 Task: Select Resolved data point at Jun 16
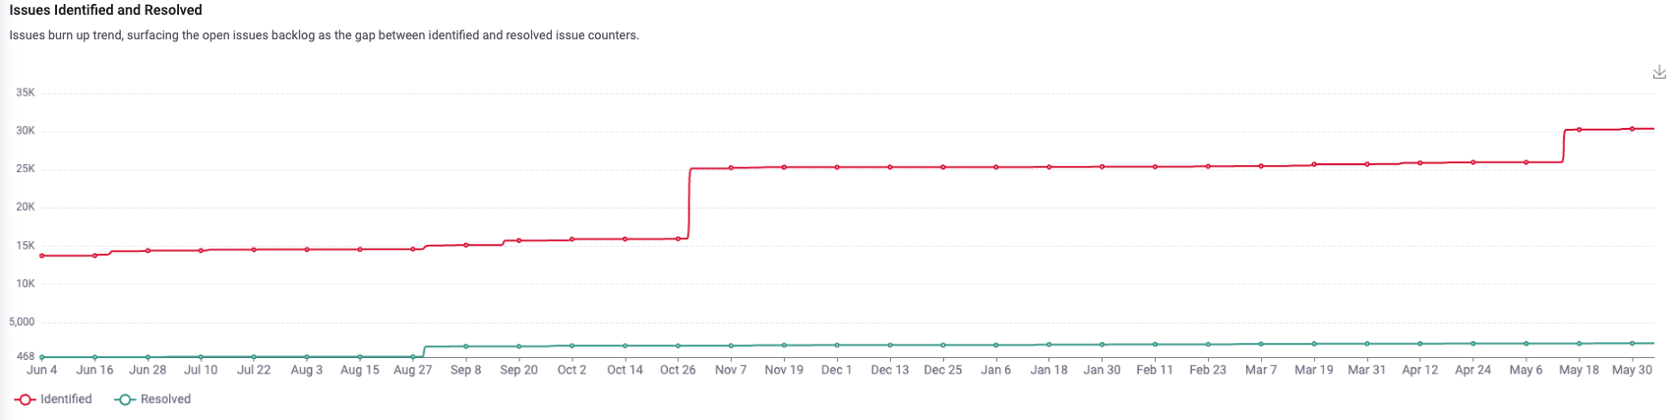(94, 357)
